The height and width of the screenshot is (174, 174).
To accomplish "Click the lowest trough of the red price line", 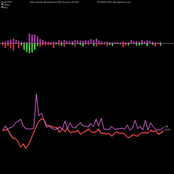I will 26,148.
